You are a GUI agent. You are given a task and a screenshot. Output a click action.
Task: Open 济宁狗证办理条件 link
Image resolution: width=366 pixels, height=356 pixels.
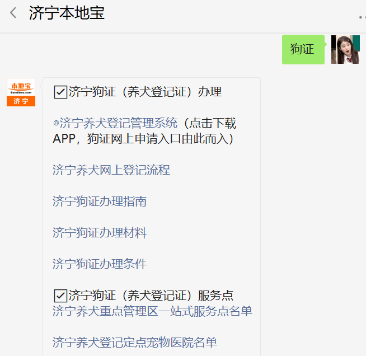pos(100,264)
